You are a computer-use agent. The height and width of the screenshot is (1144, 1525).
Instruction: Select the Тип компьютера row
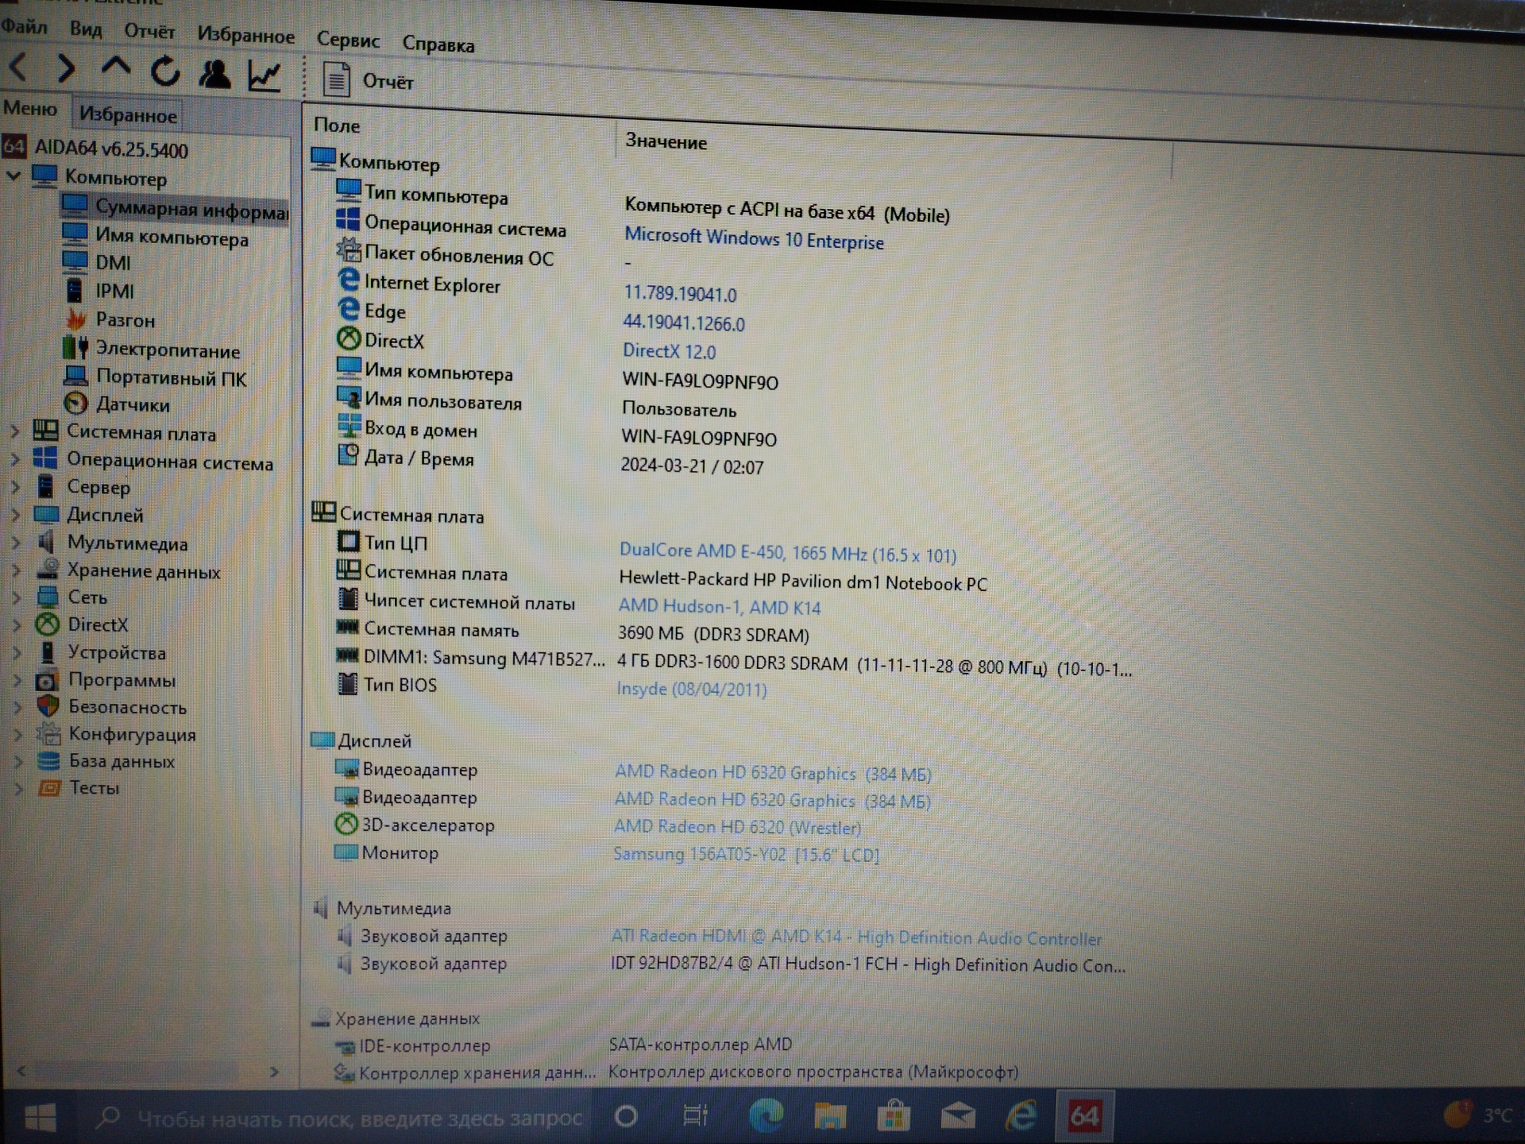[643, 203]
